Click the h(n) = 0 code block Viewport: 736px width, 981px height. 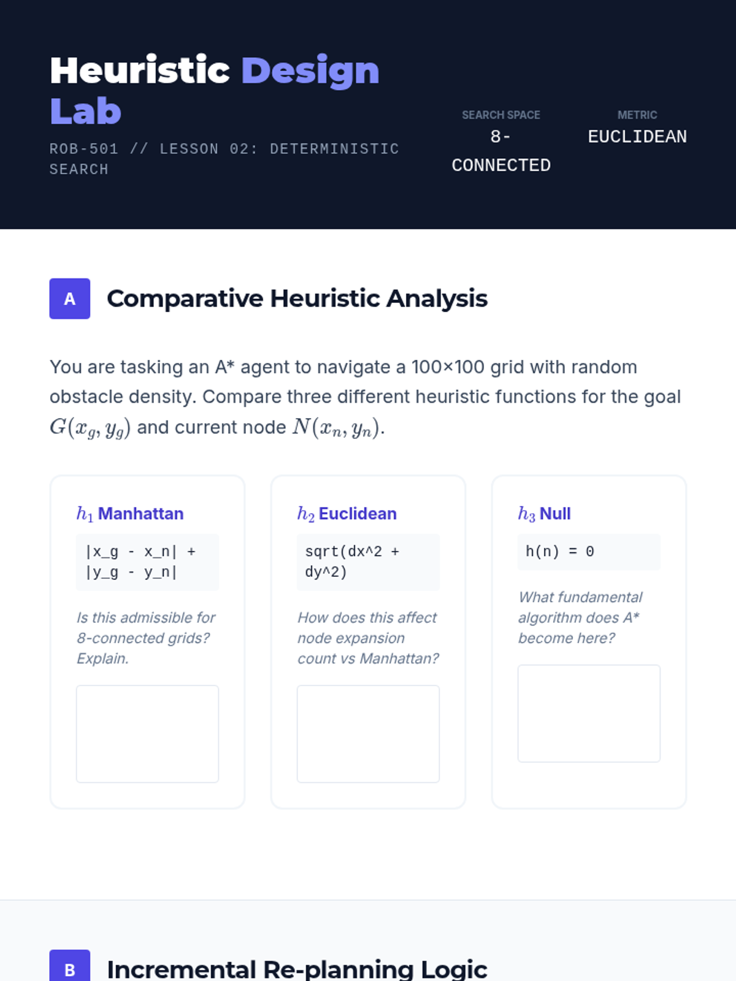coord(589,551)
